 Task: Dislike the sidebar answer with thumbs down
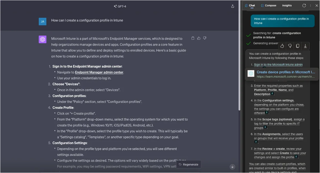coord(290,46)
